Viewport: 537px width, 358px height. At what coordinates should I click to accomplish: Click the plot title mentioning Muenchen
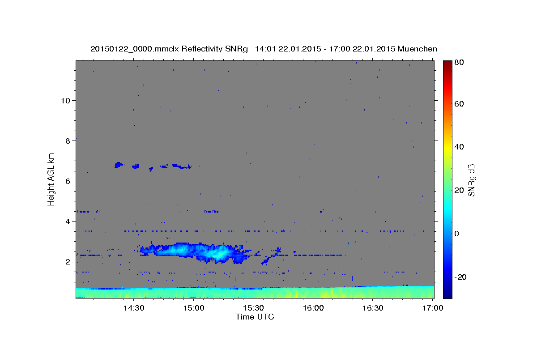(264, 49)
